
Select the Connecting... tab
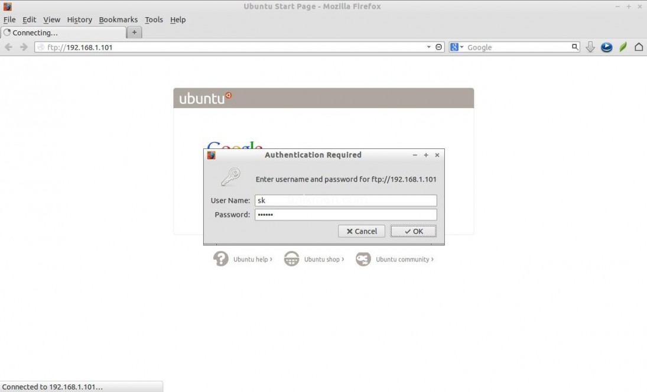coord(64,33)
